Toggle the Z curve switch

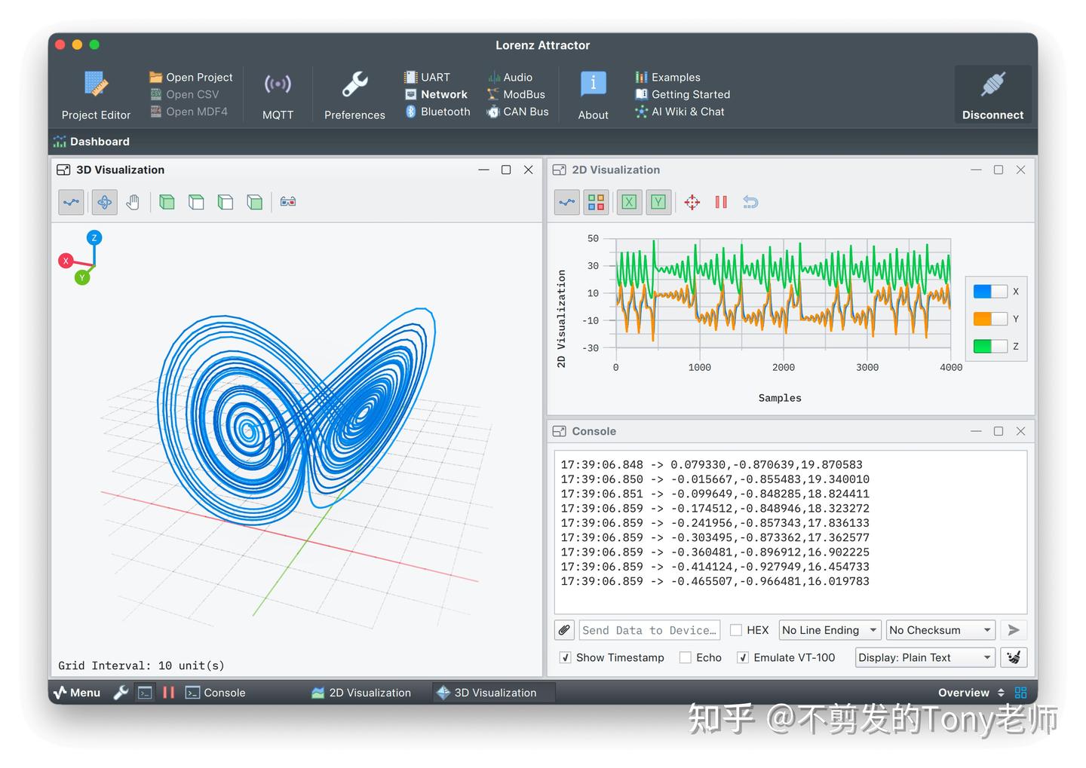click(x=990, y=346)
